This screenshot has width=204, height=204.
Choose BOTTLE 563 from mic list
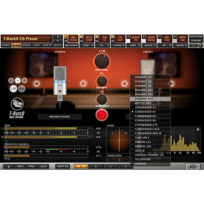[x=150, y=103]
